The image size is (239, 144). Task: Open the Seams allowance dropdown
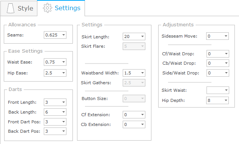tap(55, 35)
